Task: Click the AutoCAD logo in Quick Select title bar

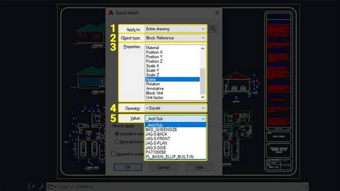Action: tap(111, 13)
